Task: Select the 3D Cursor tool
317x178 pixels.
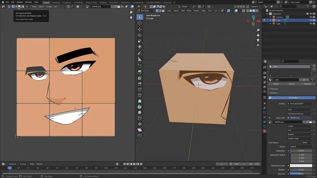Action: (x=140, y=23)
